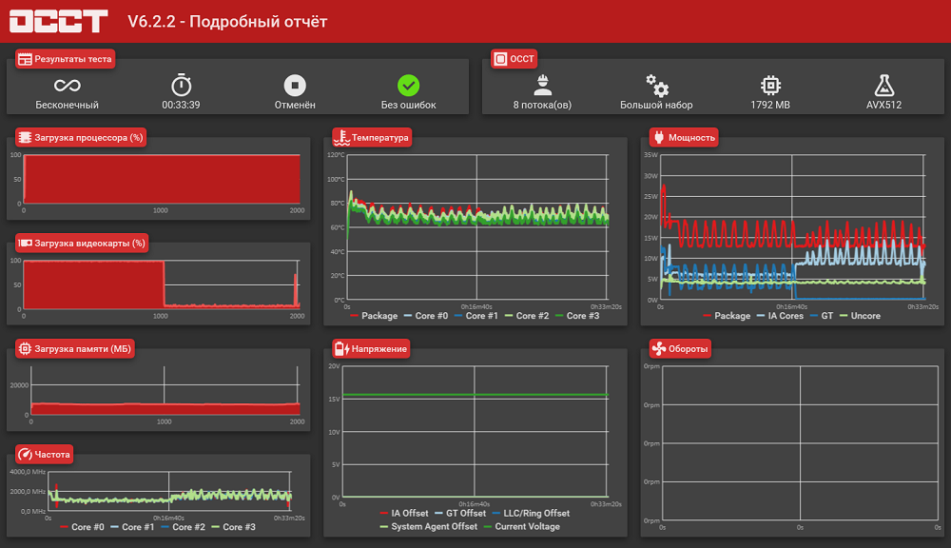Click the gears icon above Большой набор

click(x=656, y=86)
